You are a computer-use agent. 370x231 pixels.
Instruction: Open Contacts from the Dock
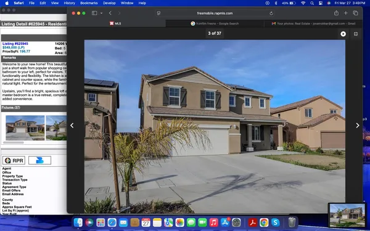pos(134,222)
